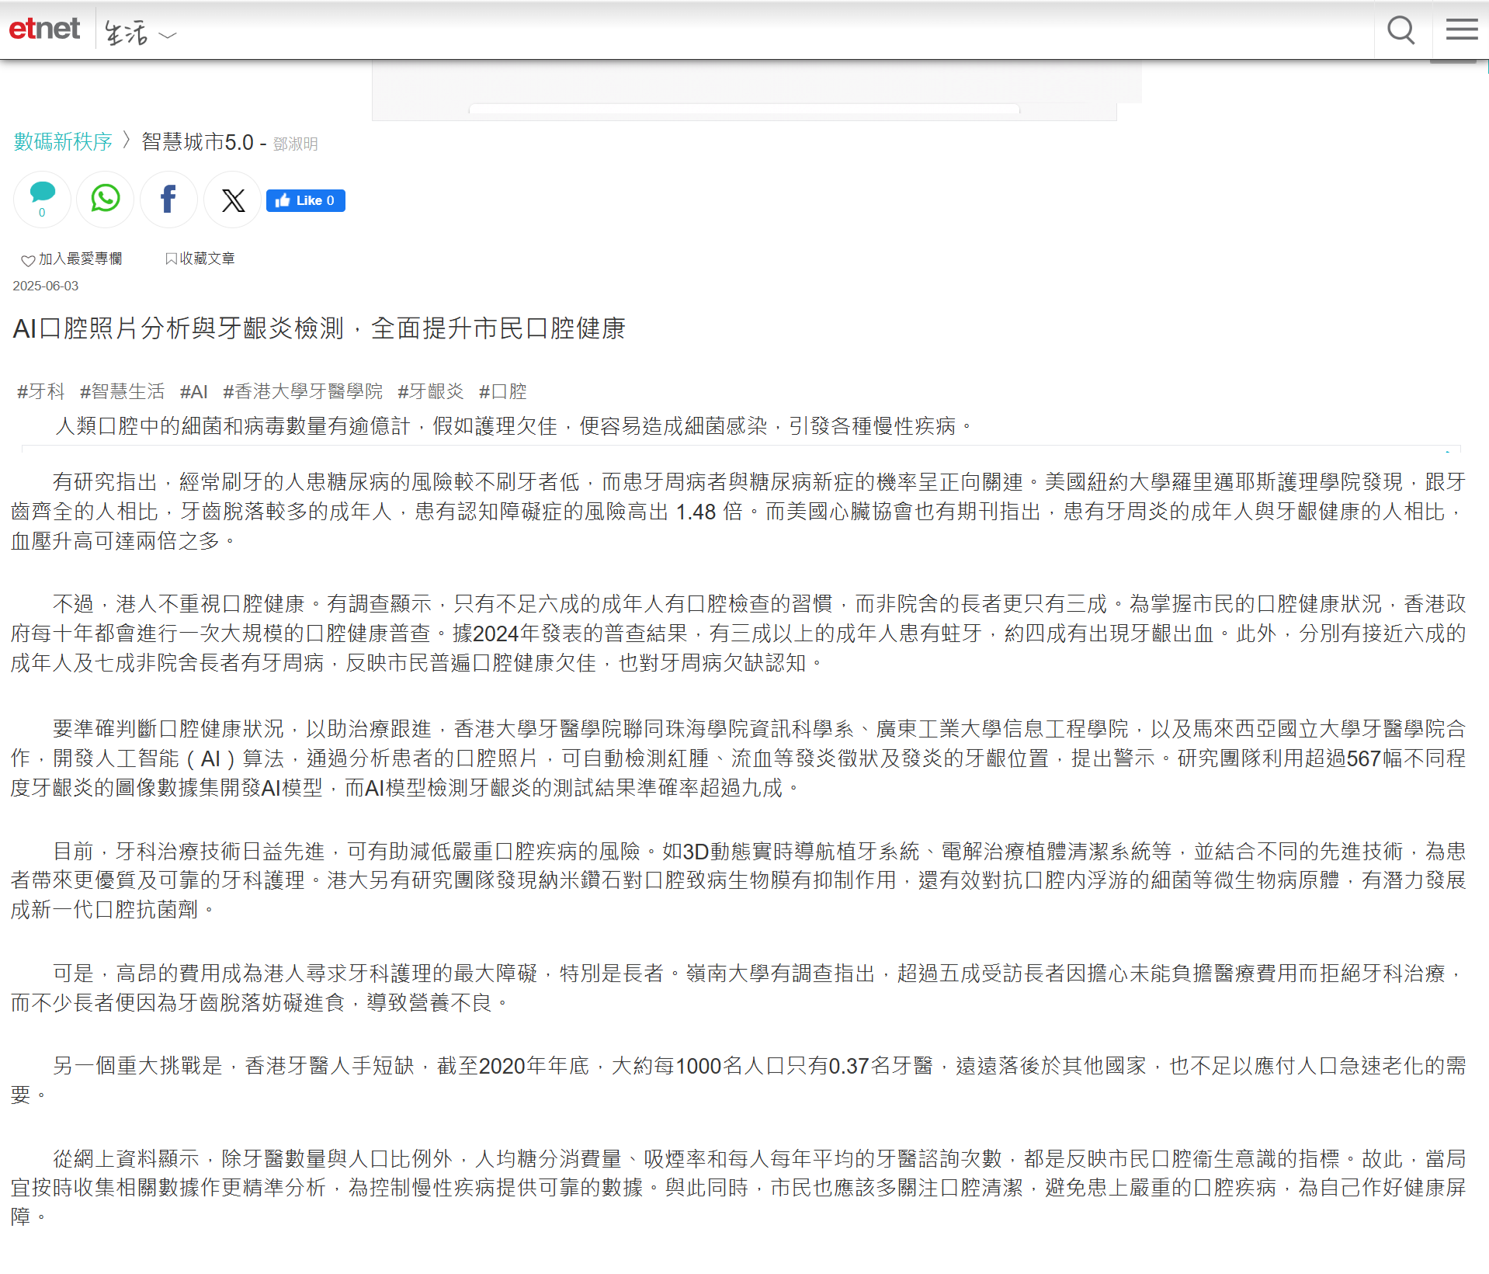
Task: Click intro sentence 人類口腔中的細菌和病毒
Action: [514, 426]
